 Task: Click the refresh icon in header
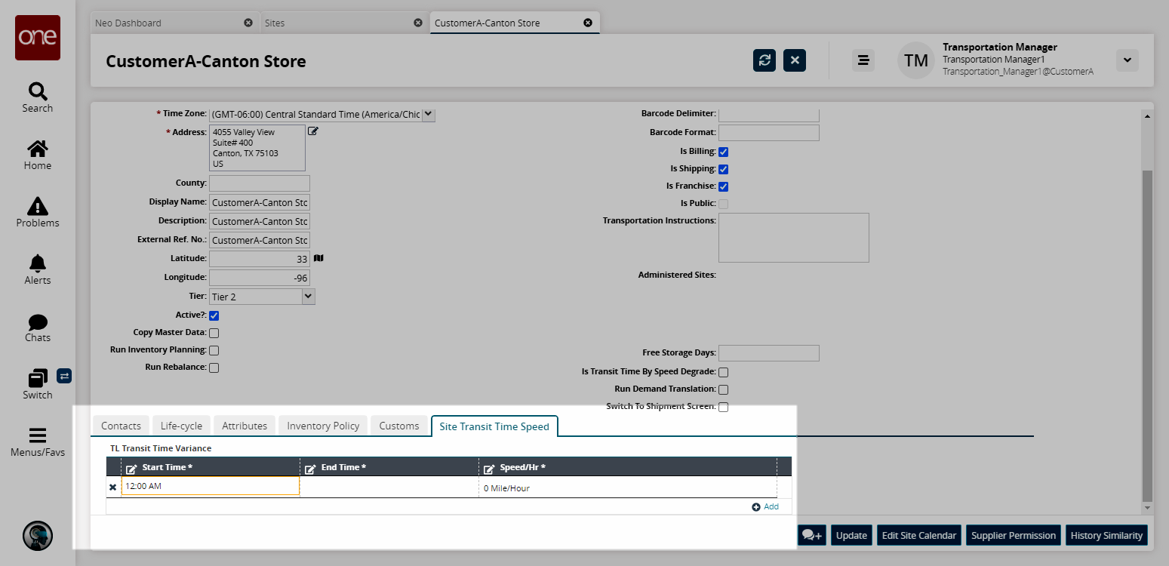click(764, 60)
